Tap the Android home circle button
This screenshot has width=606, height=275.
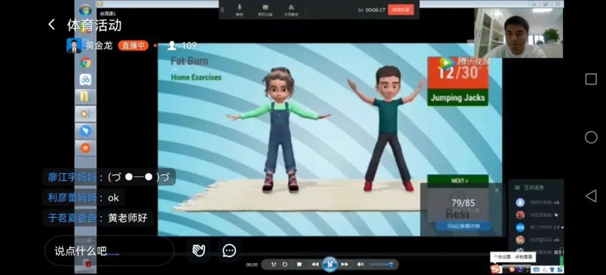[x=591, y=137]
